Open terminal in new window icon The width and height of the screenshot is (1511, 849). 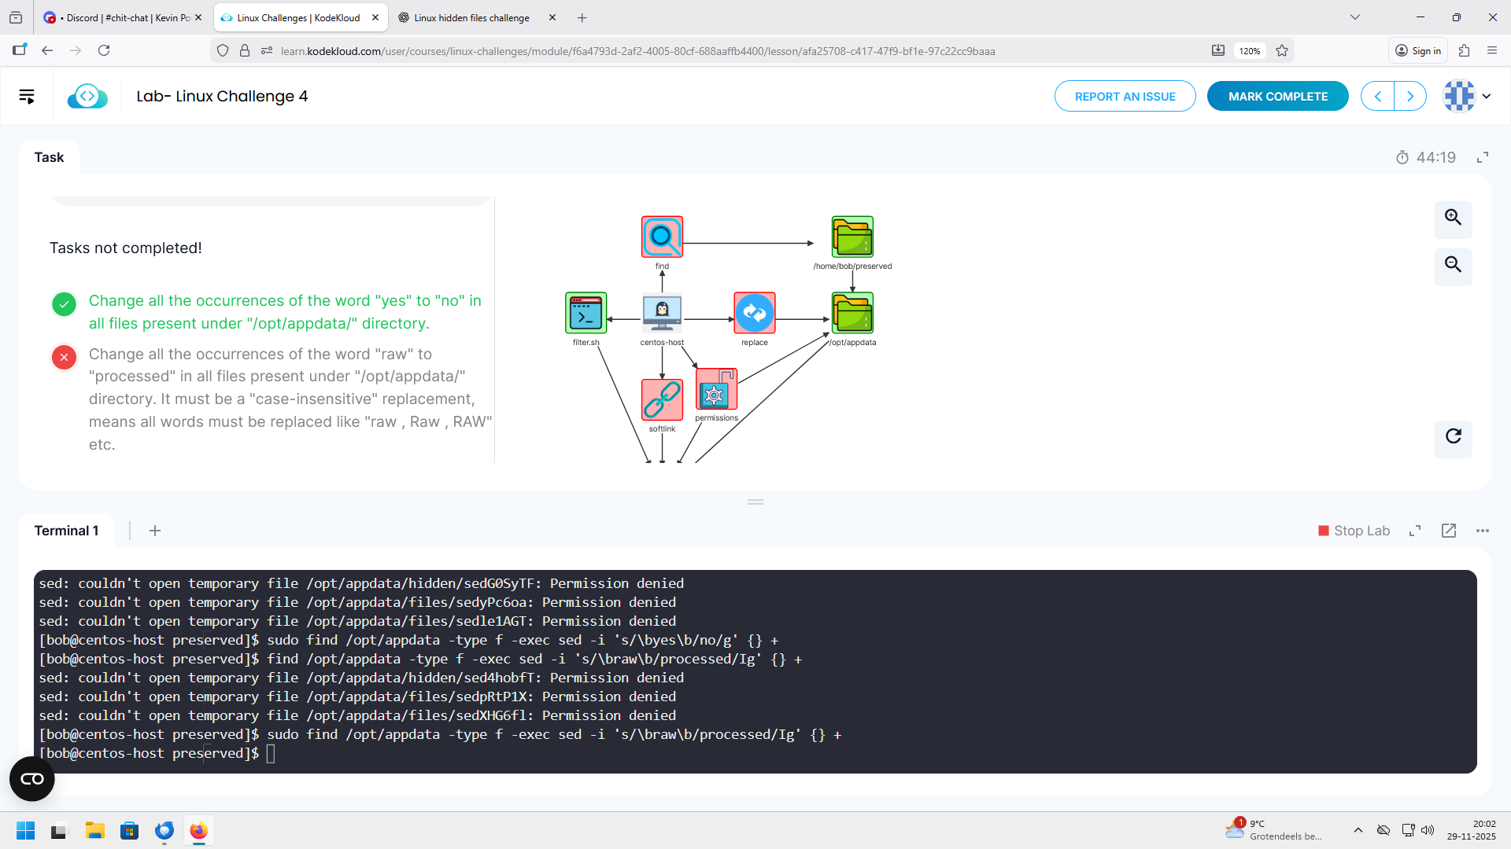tap(1449, 531)
